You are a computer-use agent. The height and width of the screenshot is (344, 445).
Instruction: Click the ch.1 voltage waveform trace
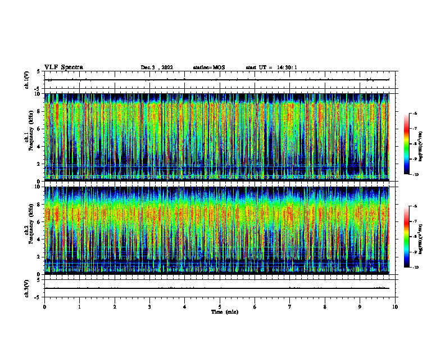217,80
